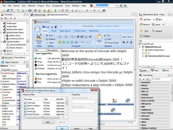Click the move up arrow in Structure toolbar

(11, 18)
